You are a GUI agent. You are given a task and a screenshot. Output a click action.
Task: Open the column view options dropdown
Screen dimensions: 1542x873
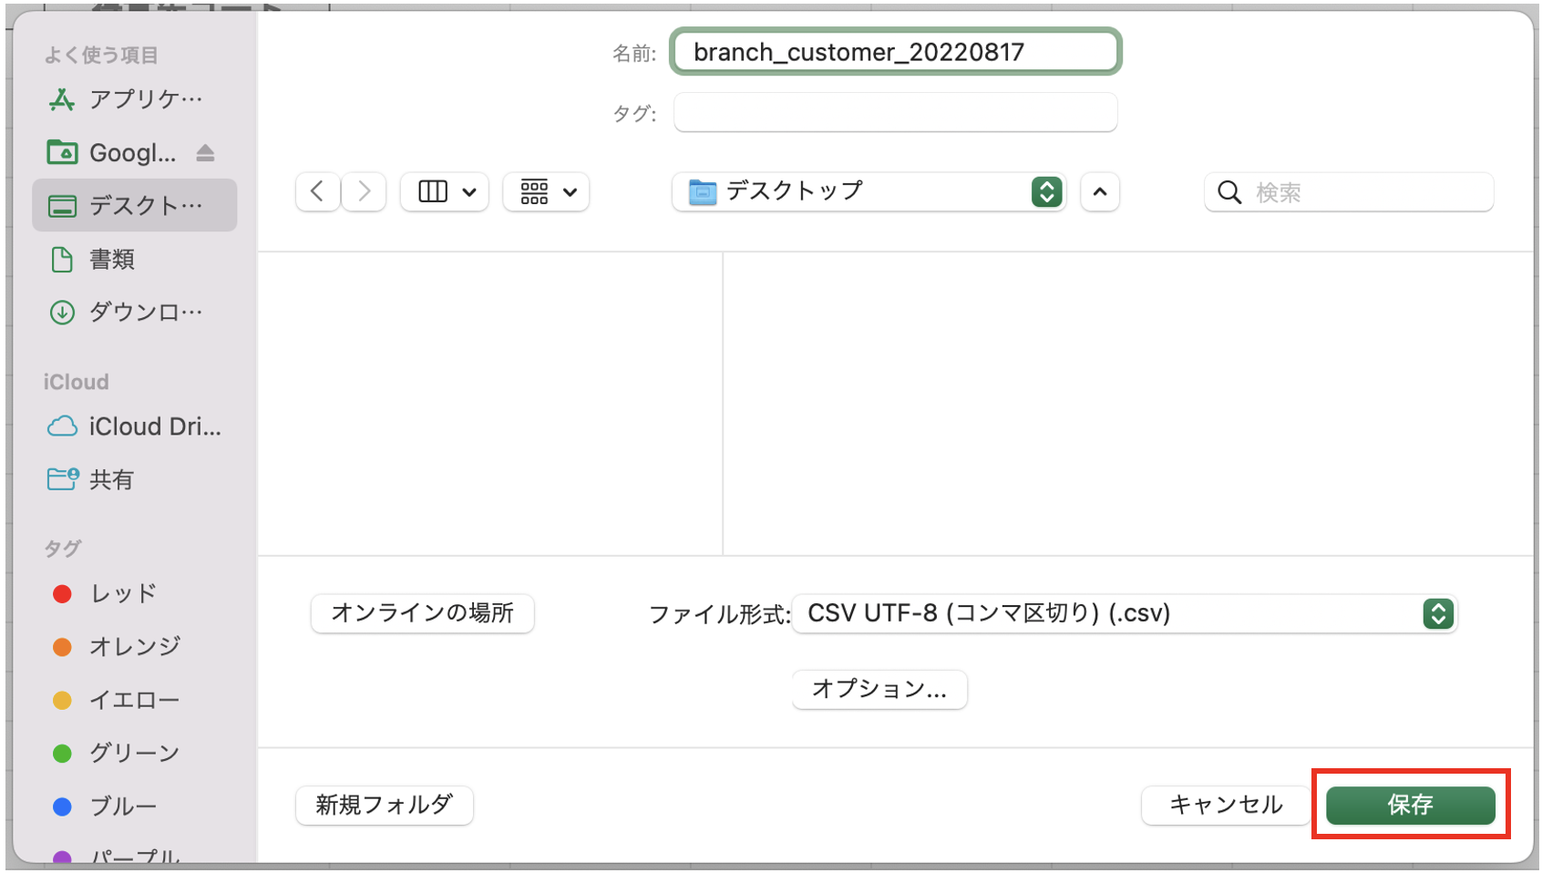point(445,191)
